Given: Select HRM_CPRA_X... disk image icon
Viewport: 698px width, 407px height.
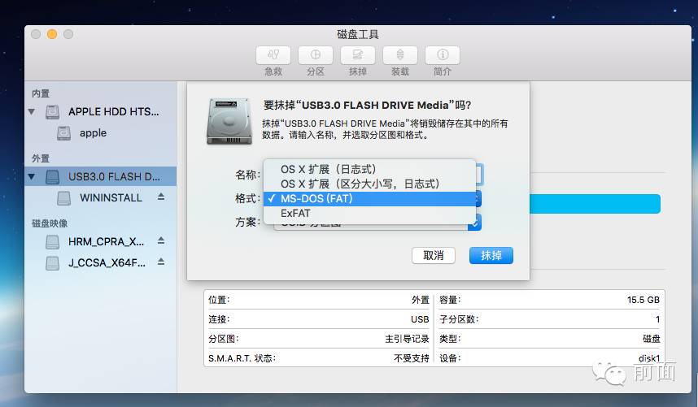Looking at the screenshot, I should (53, 242).
